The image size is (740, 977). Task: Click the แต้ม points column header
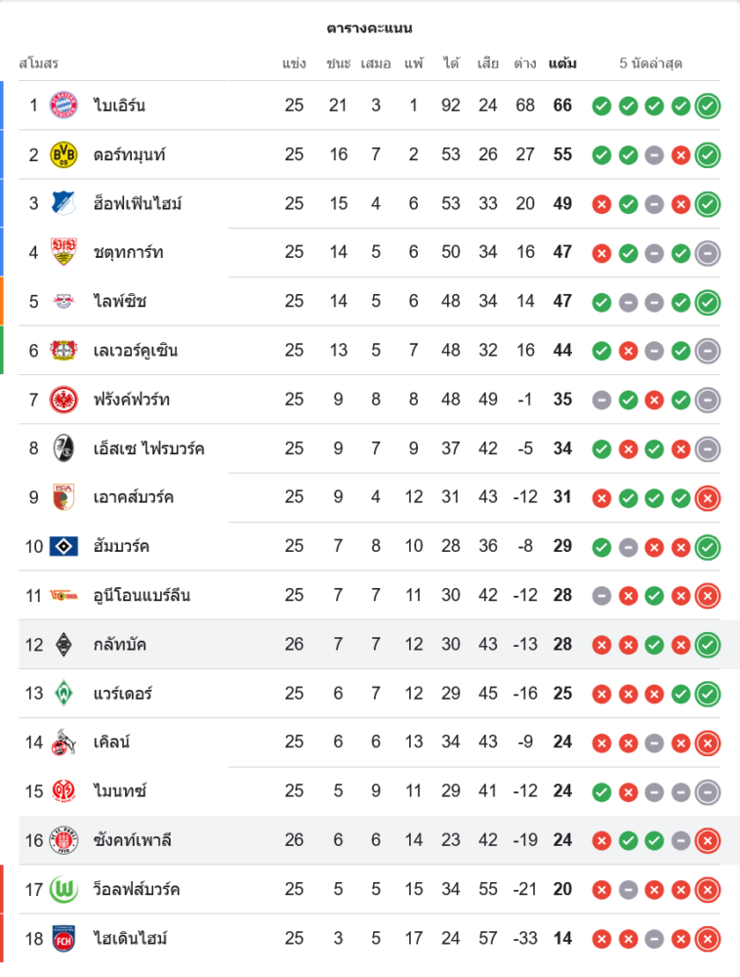coord(562,64)
